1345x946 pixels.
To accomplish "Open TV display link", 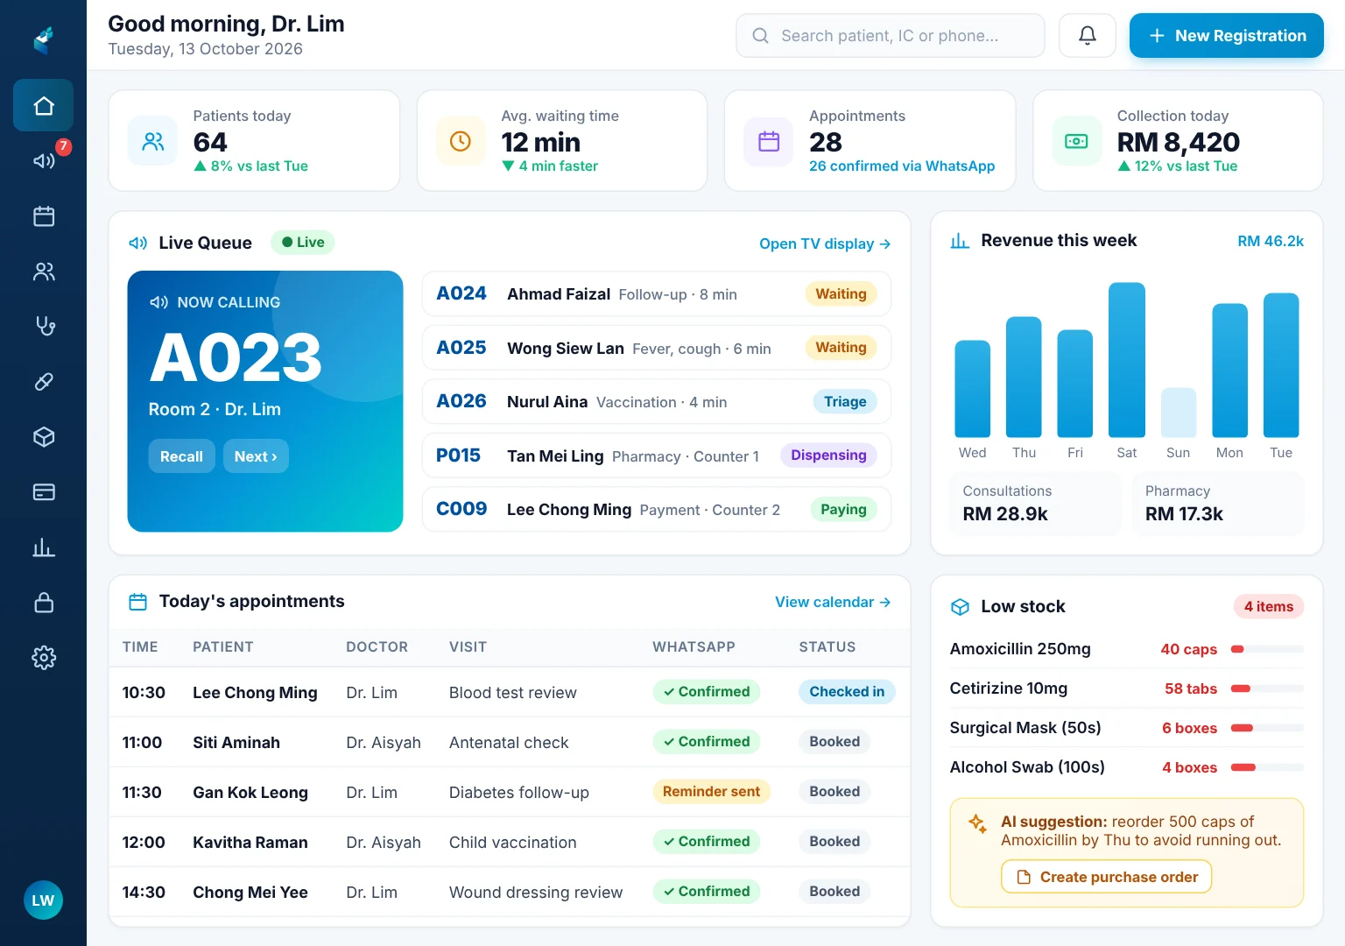I will pos(825,244).
